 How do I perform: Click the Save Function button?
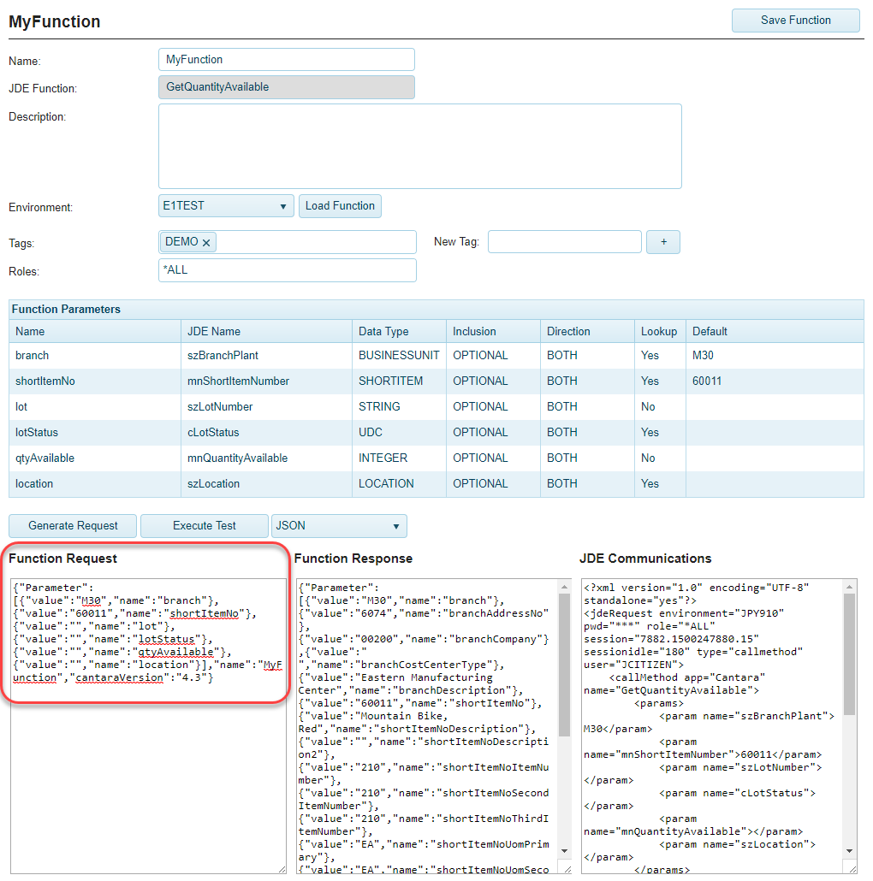tap(795, 21)
